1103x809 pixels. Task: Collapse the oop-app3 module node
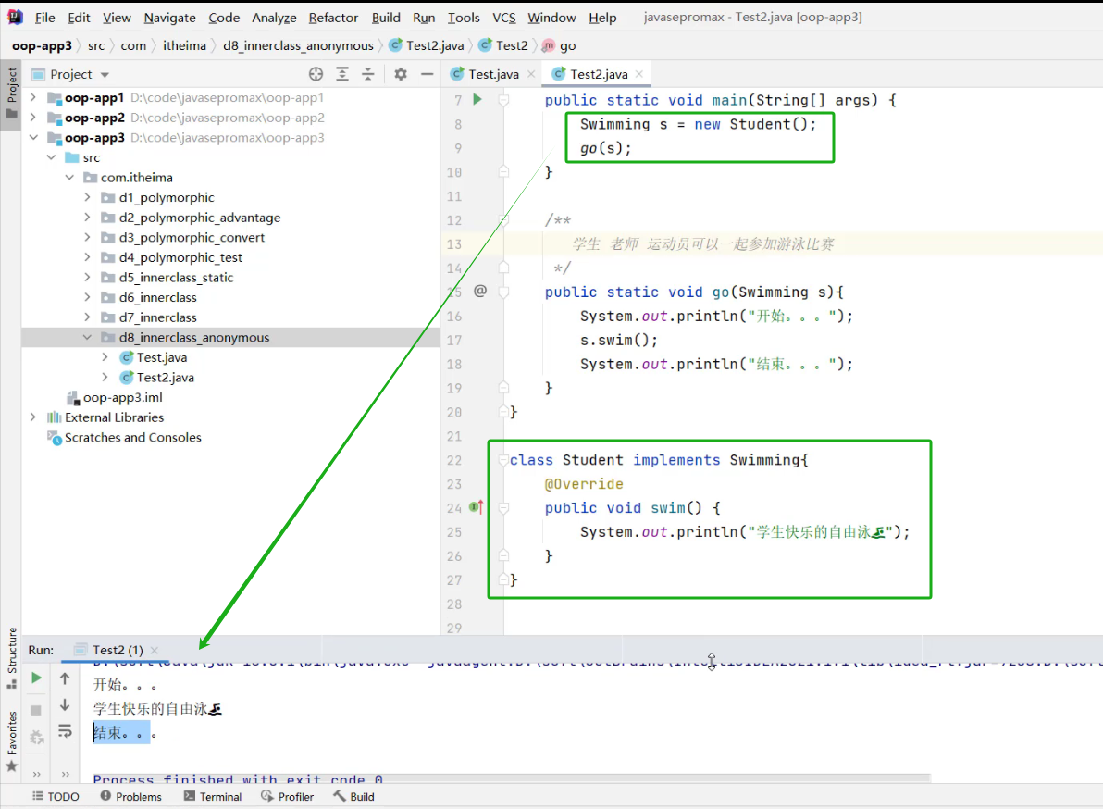[33, 137]
